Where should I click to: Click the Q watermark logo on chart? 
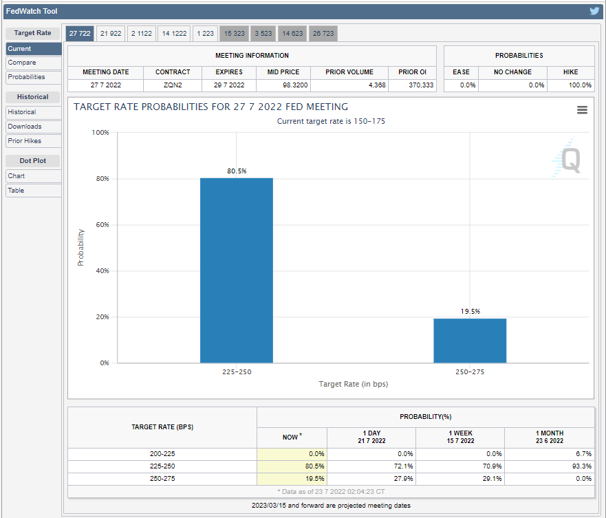(x=570, y=160)
